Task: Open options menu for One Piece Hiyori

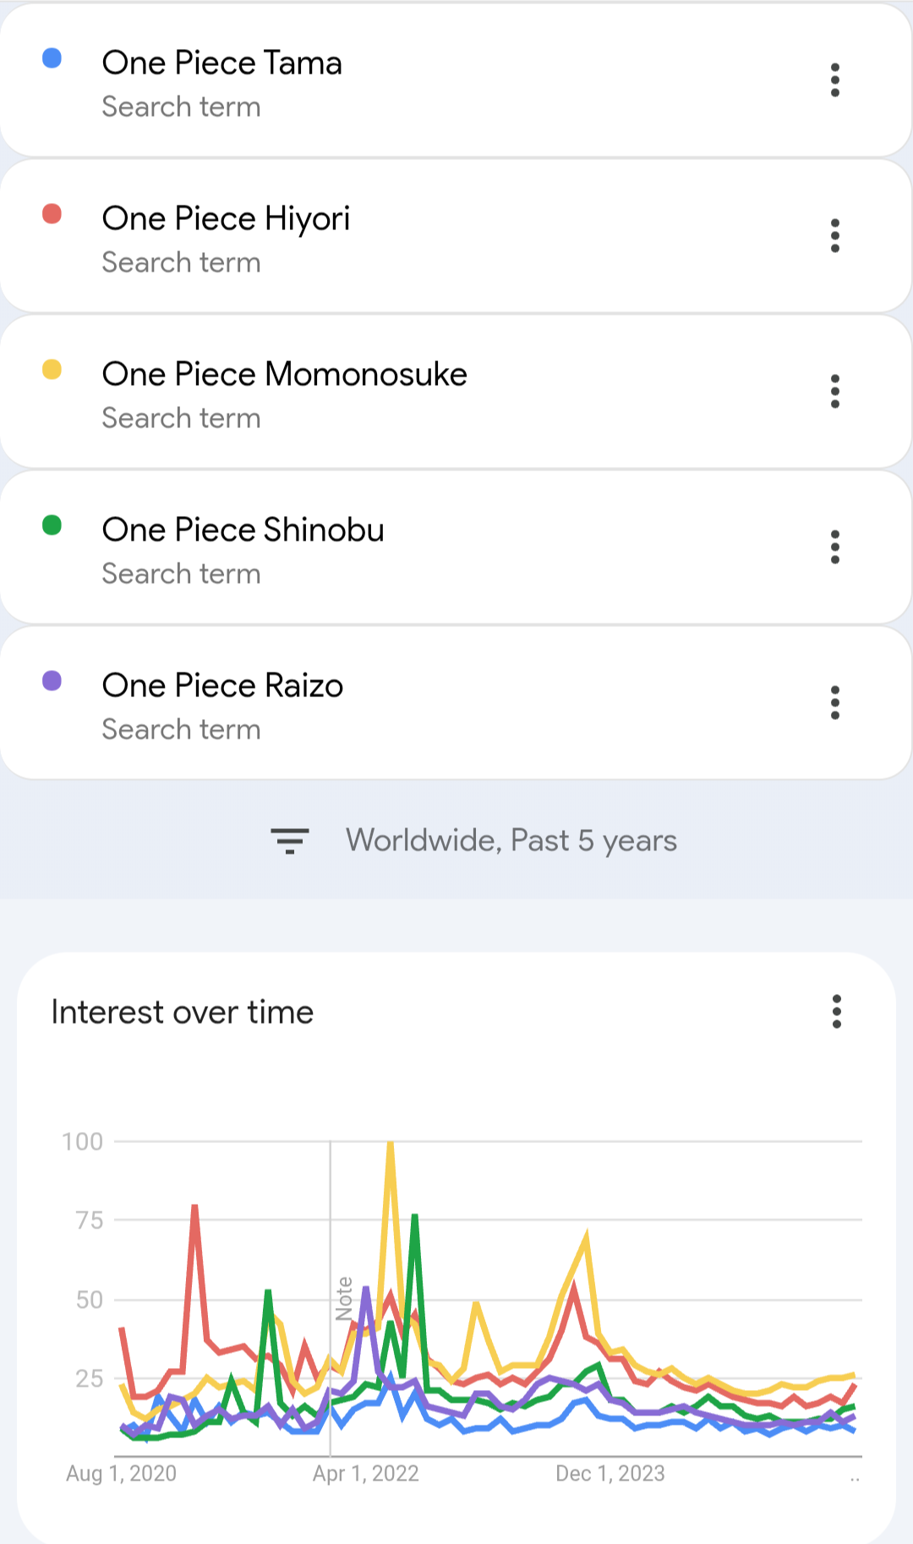Action: tap(835, 236)
